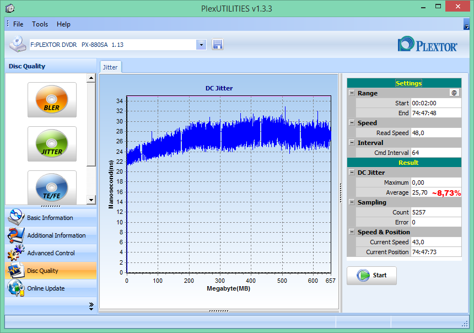Collapse the Range settings group
Image resolution: width=474 pixels, height=333 pixels.
(x=352, y=93)
